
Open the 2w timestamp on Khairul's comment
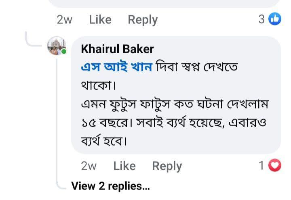click(89, 166)
